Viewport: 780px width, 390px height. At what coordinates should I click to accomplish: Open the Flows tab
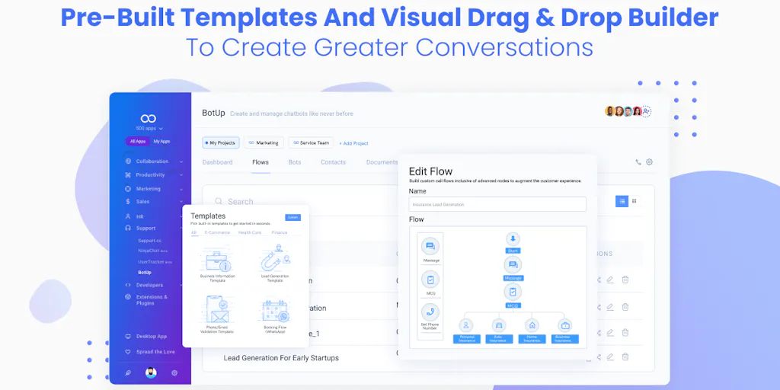coord(261,162)
